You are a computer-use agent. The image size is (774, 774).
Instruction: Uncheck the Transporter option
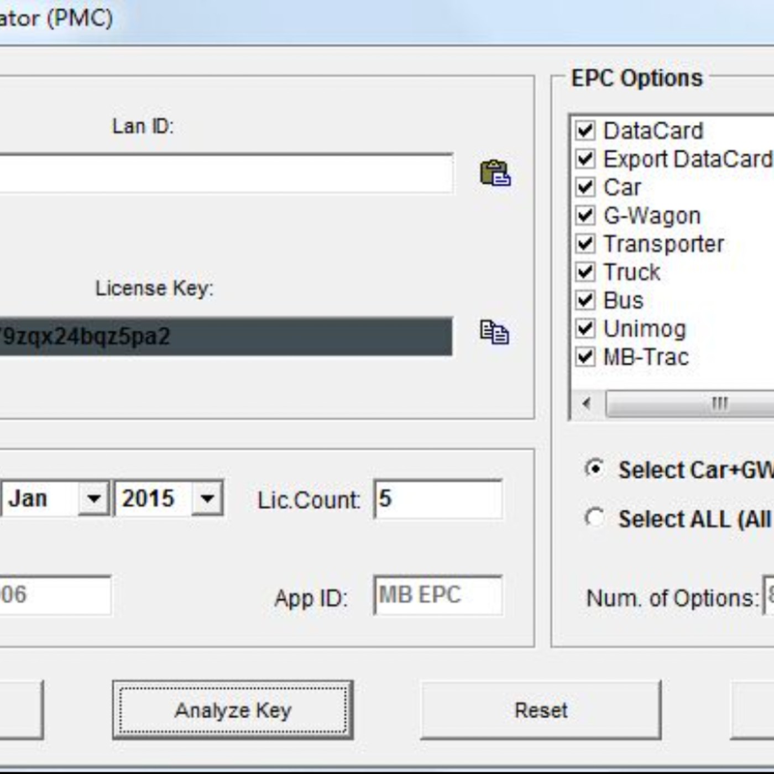(x=585, y=244)
